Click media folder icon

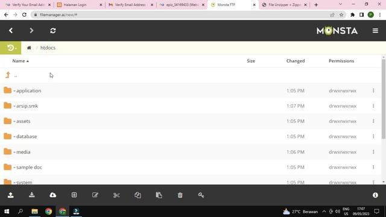(8, 151)
